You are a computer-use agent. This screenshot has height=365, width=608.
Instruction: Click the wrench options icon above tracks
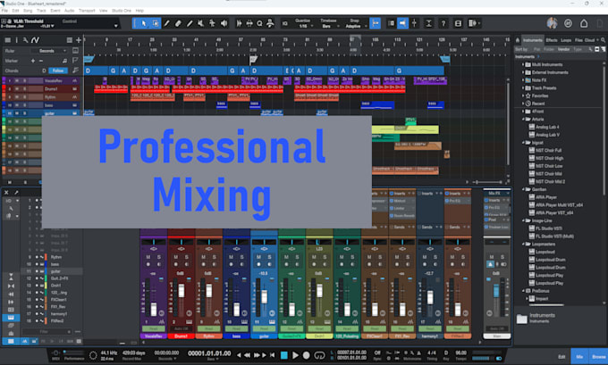[x=25, y=40]
